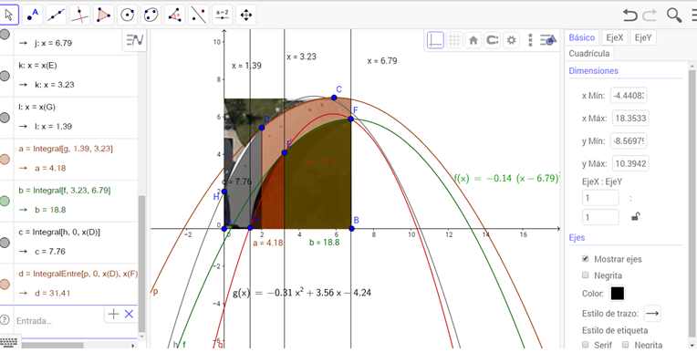697x363 pixels.
Task: Click the axis ratio lock button
Action: (x=636, y=217)
